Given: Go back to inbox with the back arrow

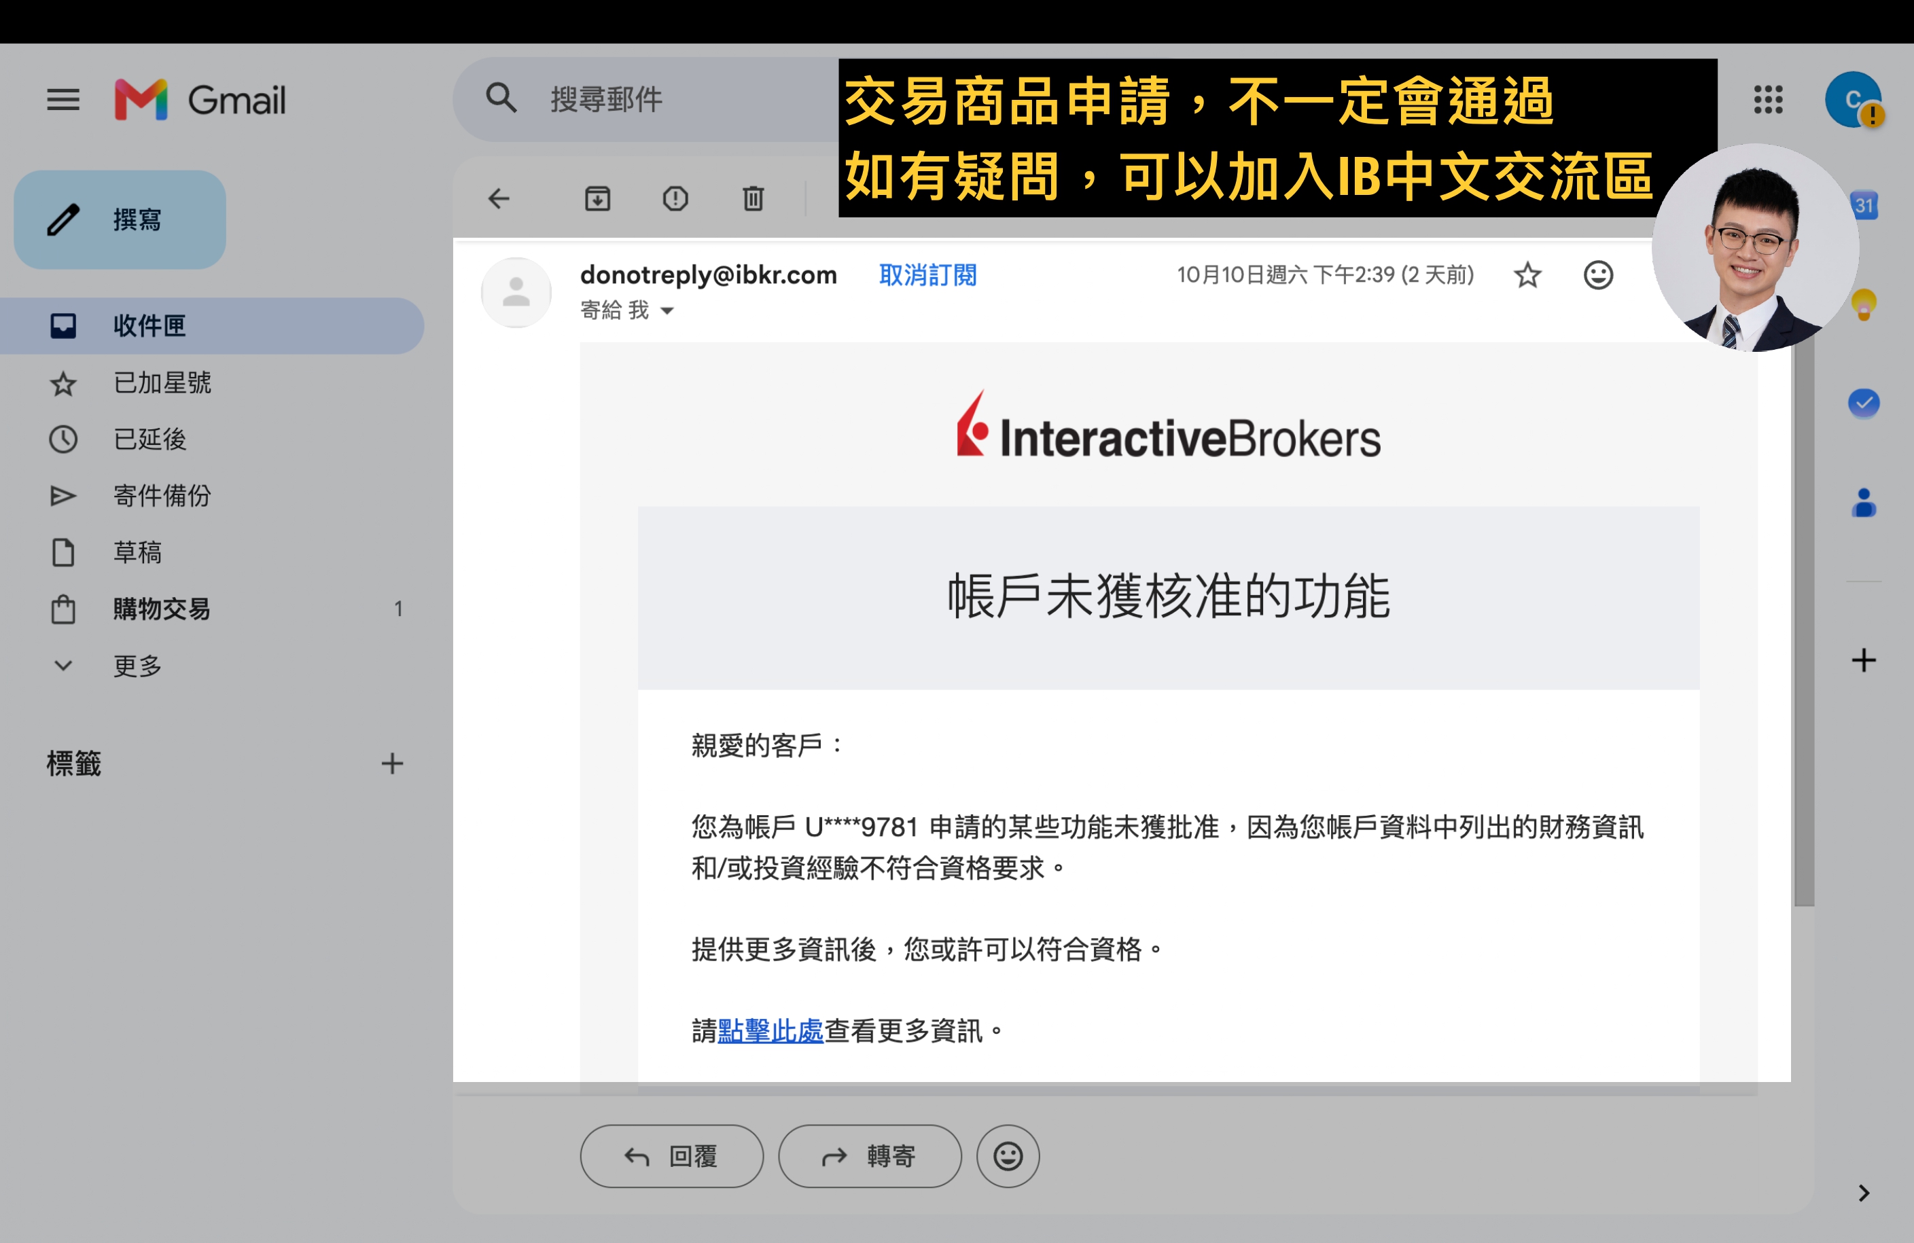Looking at the screenshot, I should (x=499, y=198).
